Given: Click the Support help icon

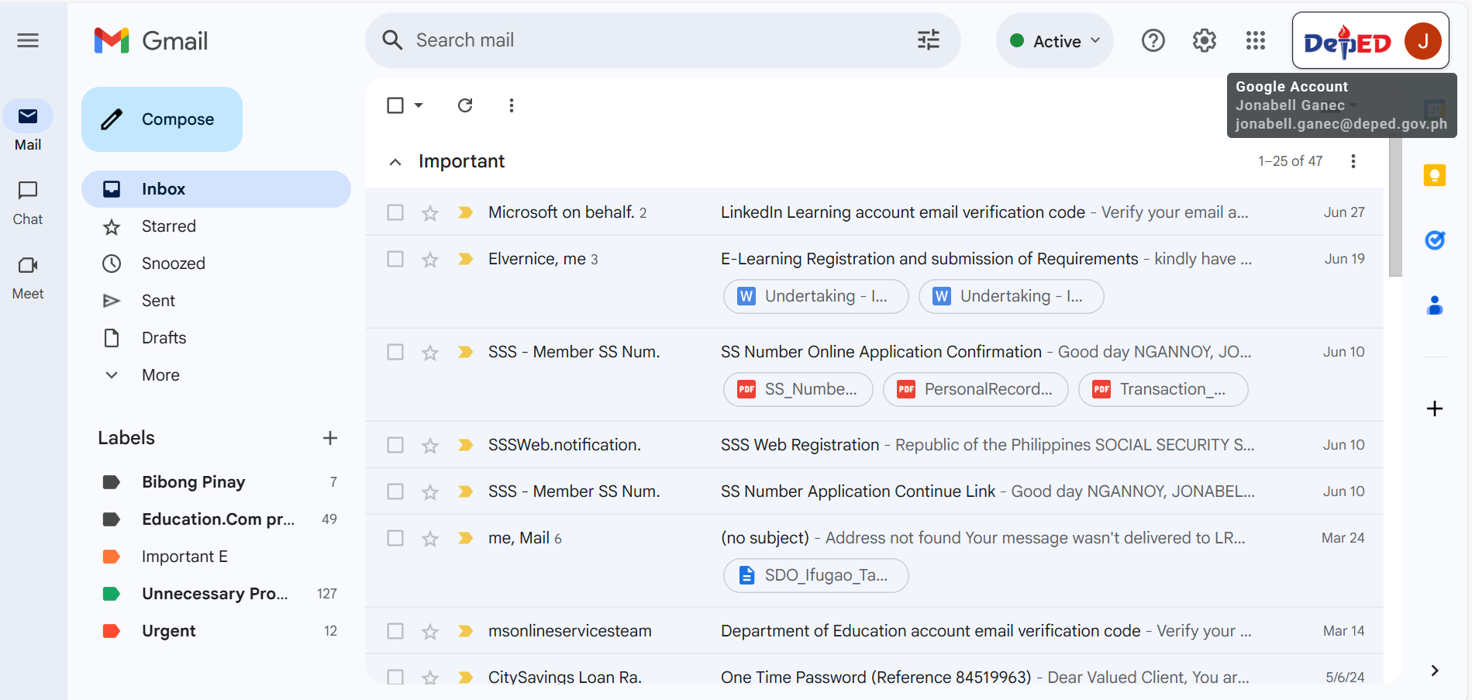Looking at the screenshot, I should (1153, 40).
